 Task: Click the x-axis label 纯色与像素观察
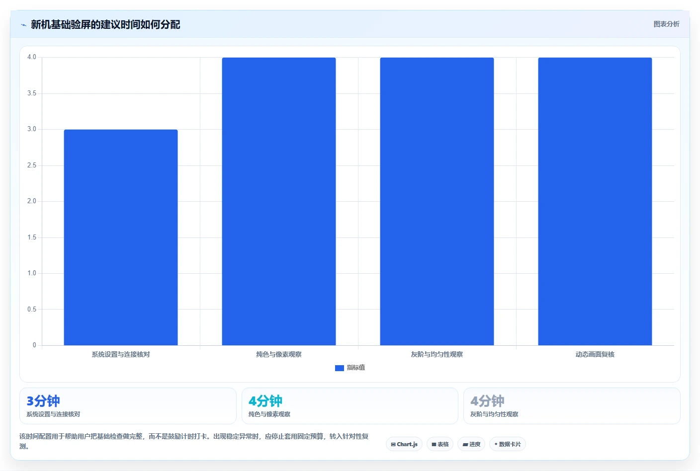[279, 354]
